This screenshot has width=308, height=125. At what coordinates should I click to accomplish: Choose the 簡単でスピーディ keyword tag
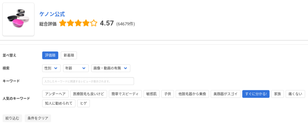(x=125, y=94)
